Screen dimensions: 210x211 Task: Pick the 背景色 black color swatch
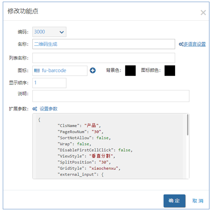pyautogui.click(x=130, y=70)
